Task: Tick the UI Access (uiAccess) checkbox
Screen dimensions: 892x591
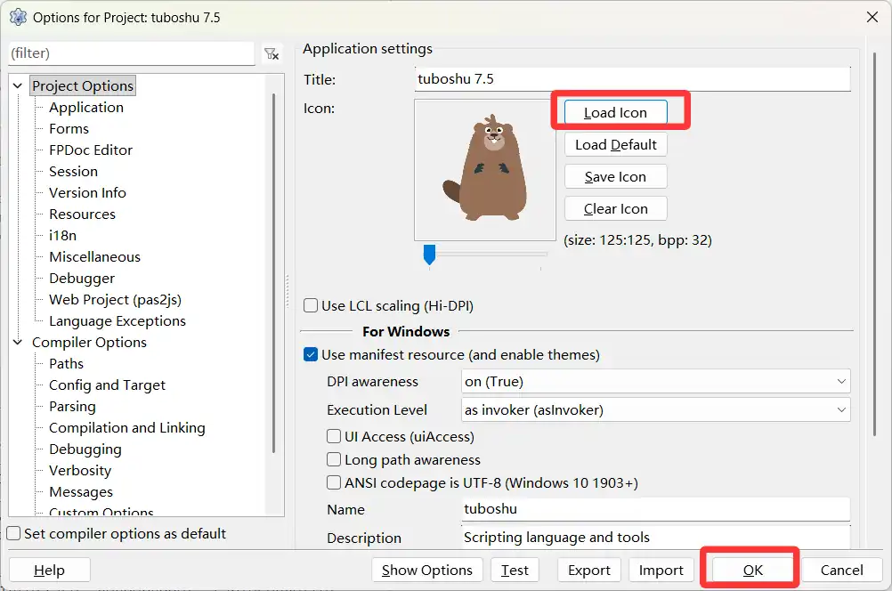Action: pos(334,436)
